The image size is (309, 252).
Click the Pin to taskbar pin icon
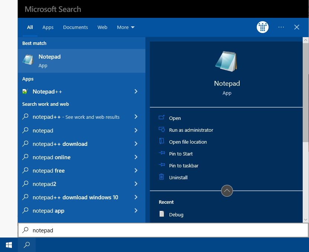click(x=162, y=165)
